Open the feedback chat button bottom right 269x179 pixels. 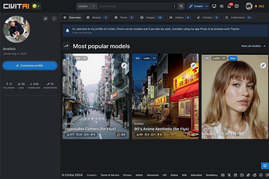(265, 166)
